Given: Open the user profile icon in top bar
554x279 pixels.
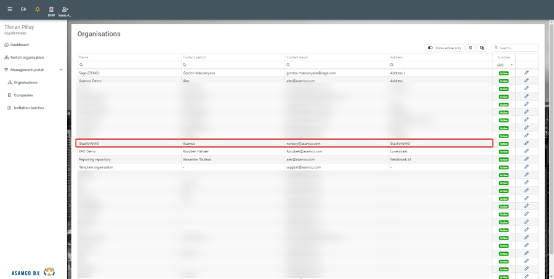Looking at the screenshot, I should point(65,10).
